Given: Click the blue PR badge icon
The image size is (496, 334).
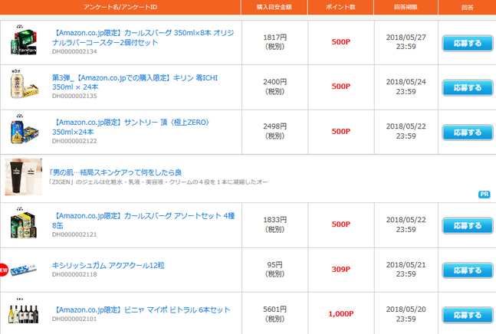Looking at the screenshot, I should click(x=485, y=195).
